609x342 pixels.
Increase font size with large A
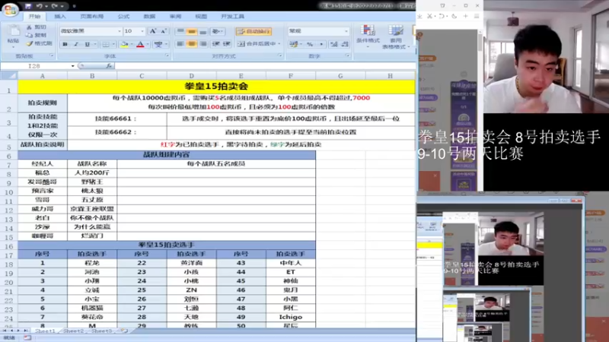click(x=153, y=31)
